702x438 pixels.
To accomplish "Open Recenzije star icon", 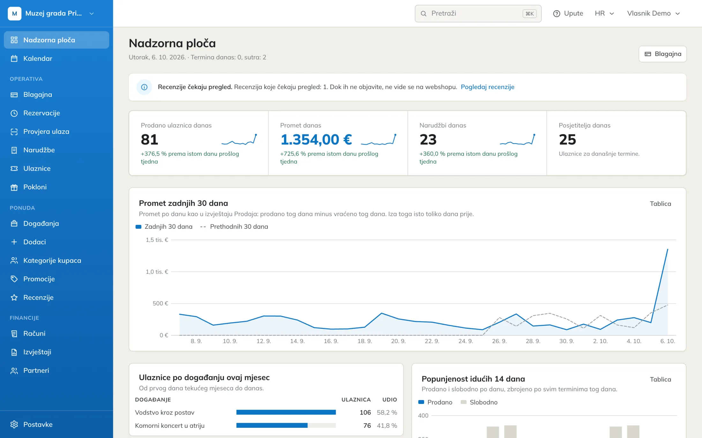I will coord(14,298).
